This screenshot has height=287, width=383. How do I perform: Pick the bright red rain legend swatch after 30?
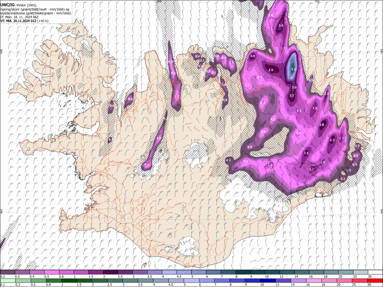pos(375,280)
